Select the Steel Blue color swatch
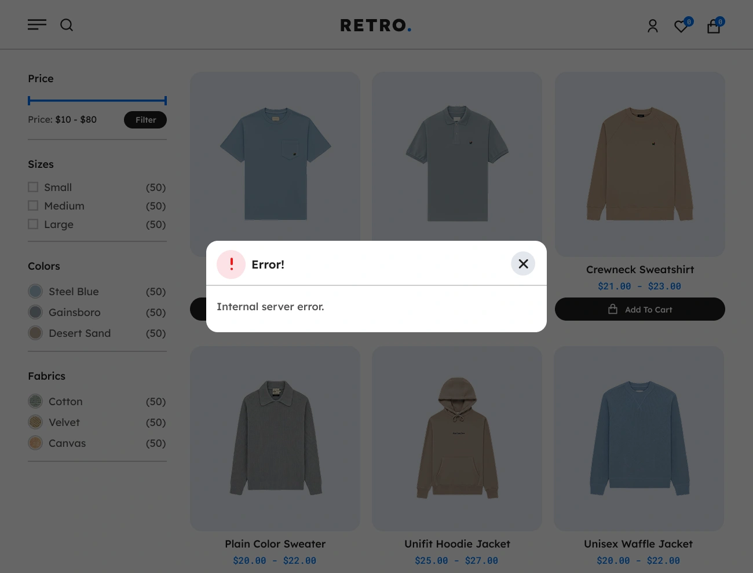The image size is (753, 573). point(35,291)
